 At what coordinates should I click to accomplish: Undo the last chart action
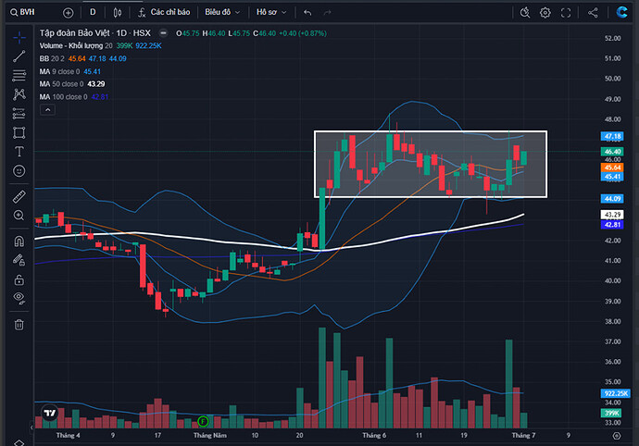click(307, 13)
